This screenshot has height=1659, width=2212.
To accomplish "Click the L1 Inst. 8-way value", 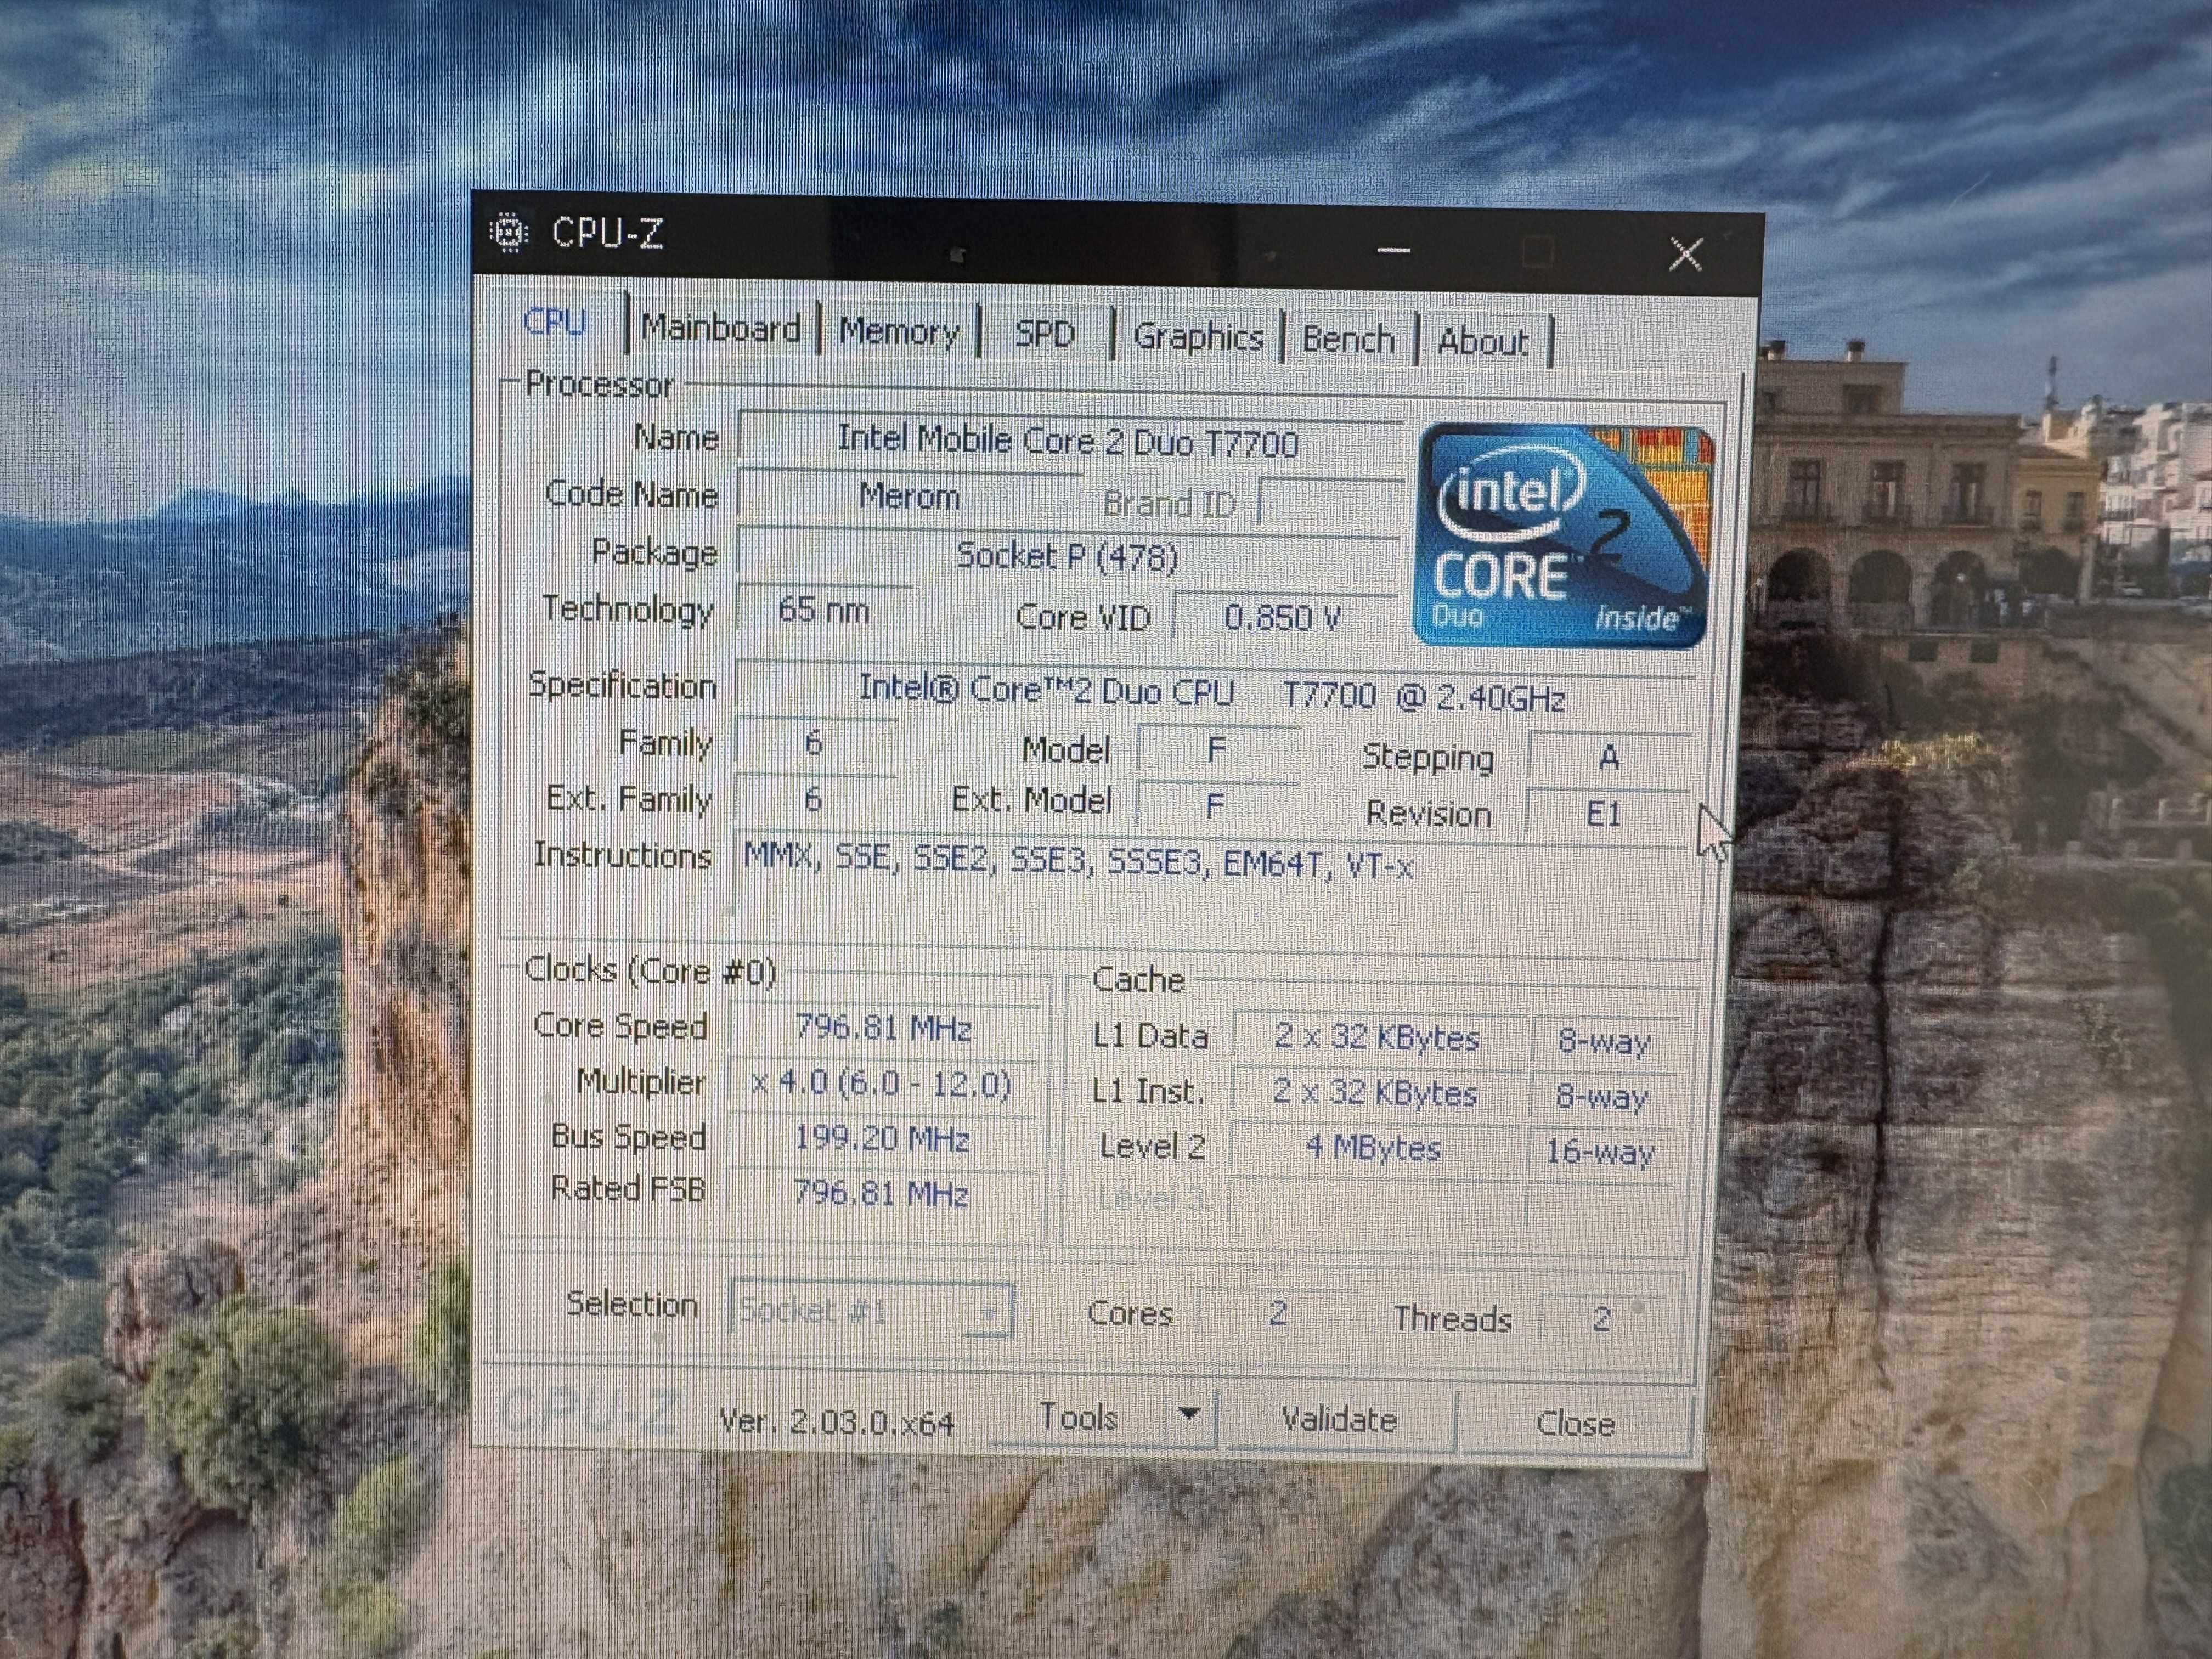I will (x=1601, y=1097).
